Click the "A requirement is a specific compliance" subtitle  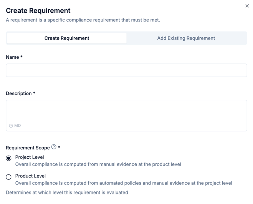(x=83, y=20)
